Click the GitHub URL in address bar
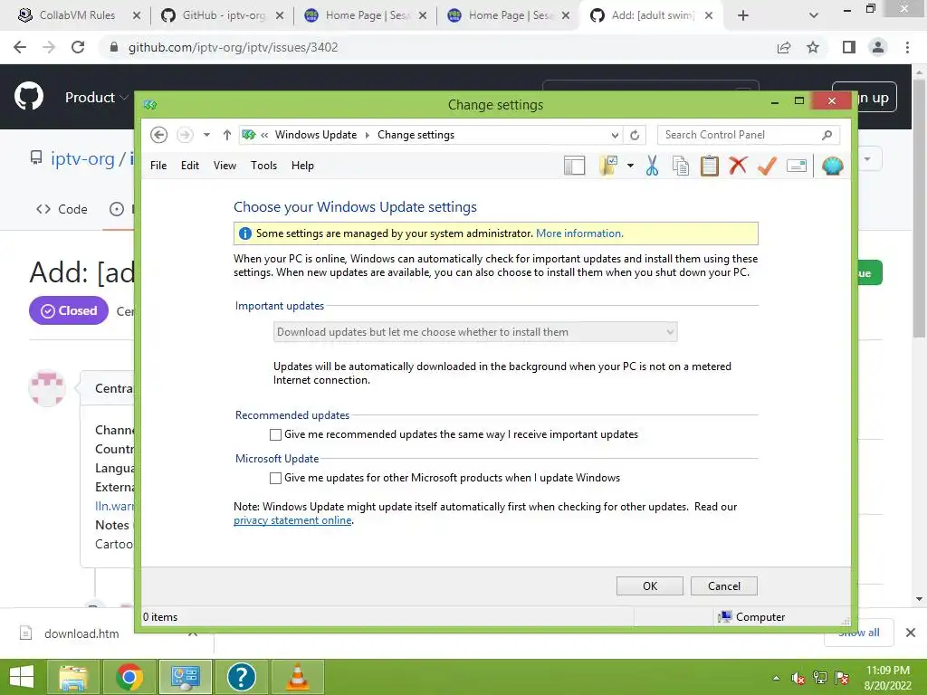Image resolution: width=927 pixels, height=695 pixels. (x=233, y=47)
